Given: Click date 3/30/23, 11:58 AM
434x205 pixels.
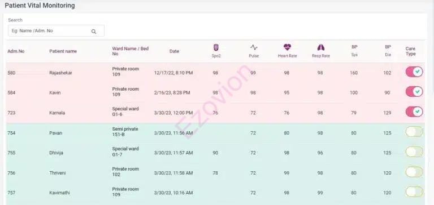Looking at the screenshot, I should coord(173,173).
